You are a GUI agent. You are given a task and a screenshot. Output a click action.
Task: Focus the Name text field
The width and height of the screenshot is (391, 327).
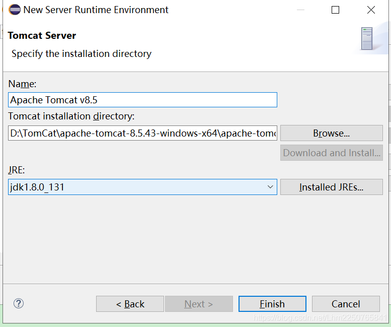click(142, 100)
